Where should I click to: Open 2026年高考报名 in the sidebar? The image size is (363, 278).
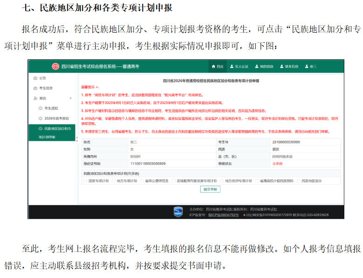point(56,118)
